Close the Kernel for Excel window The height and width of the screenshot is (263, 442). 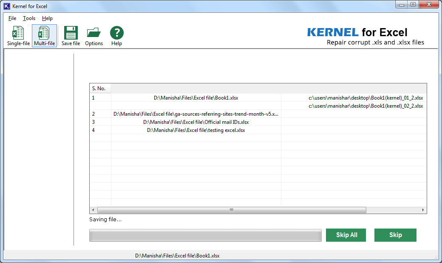click(429, 5)
